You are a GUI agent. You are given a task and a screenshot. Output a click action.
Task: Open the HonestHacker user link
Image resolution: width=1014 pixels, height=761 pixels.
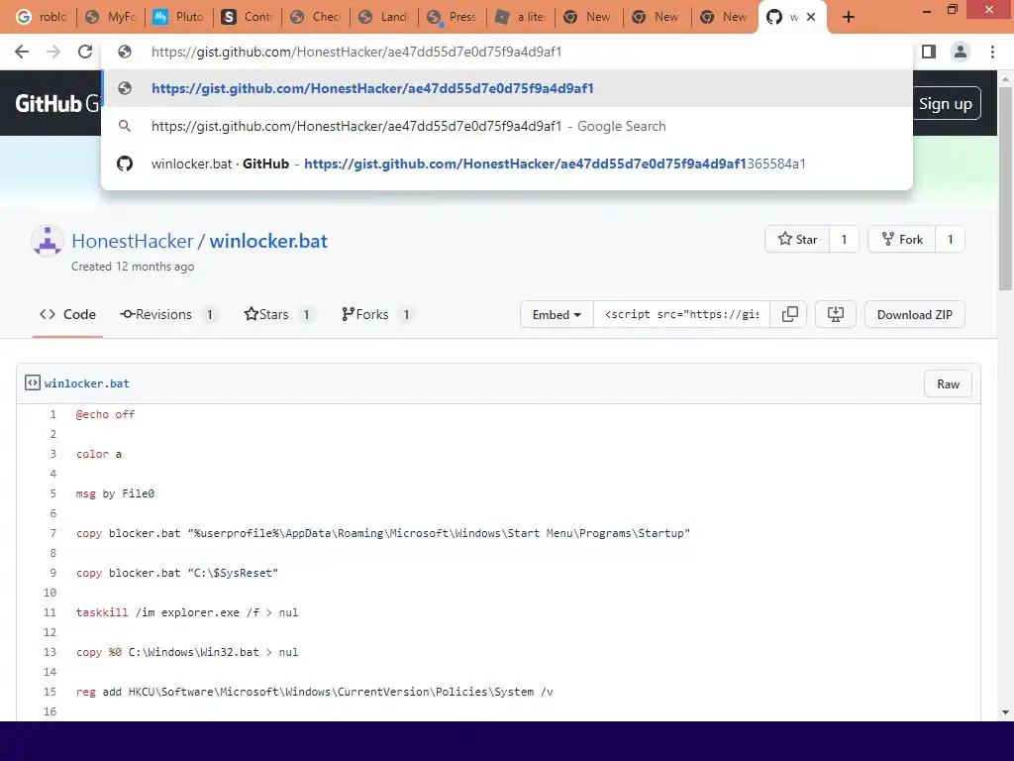click(133, 241)
